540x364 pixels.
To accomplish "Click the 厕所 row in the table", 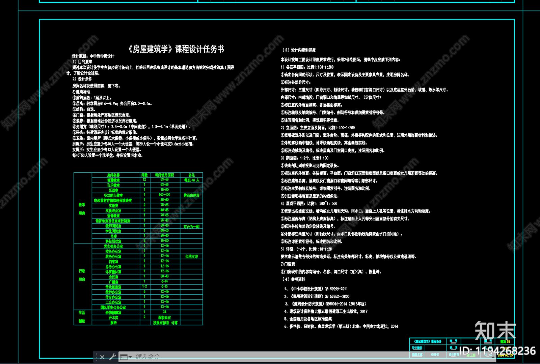I will point(113,323).
